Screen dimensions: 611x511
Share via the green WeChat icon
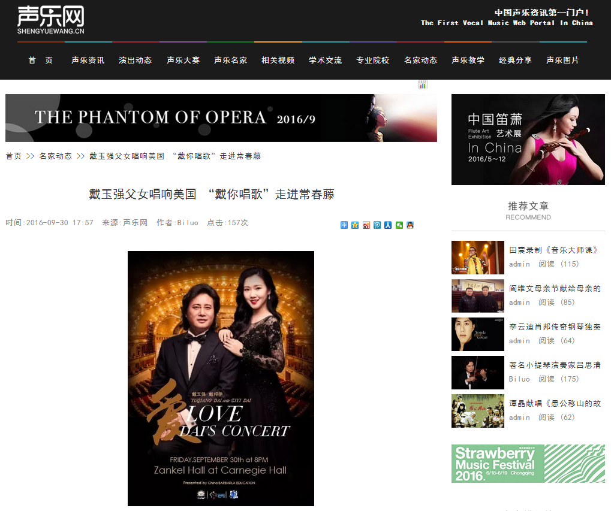(399, 225)
